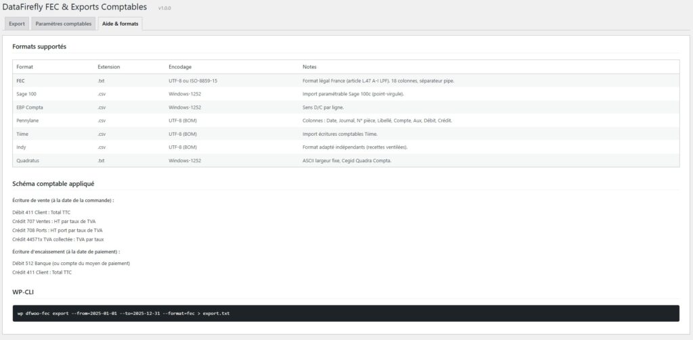693x340 pixels.
Task: Click the DataFirefly FEC & Exports Comptables title
Action: point(74,7)
